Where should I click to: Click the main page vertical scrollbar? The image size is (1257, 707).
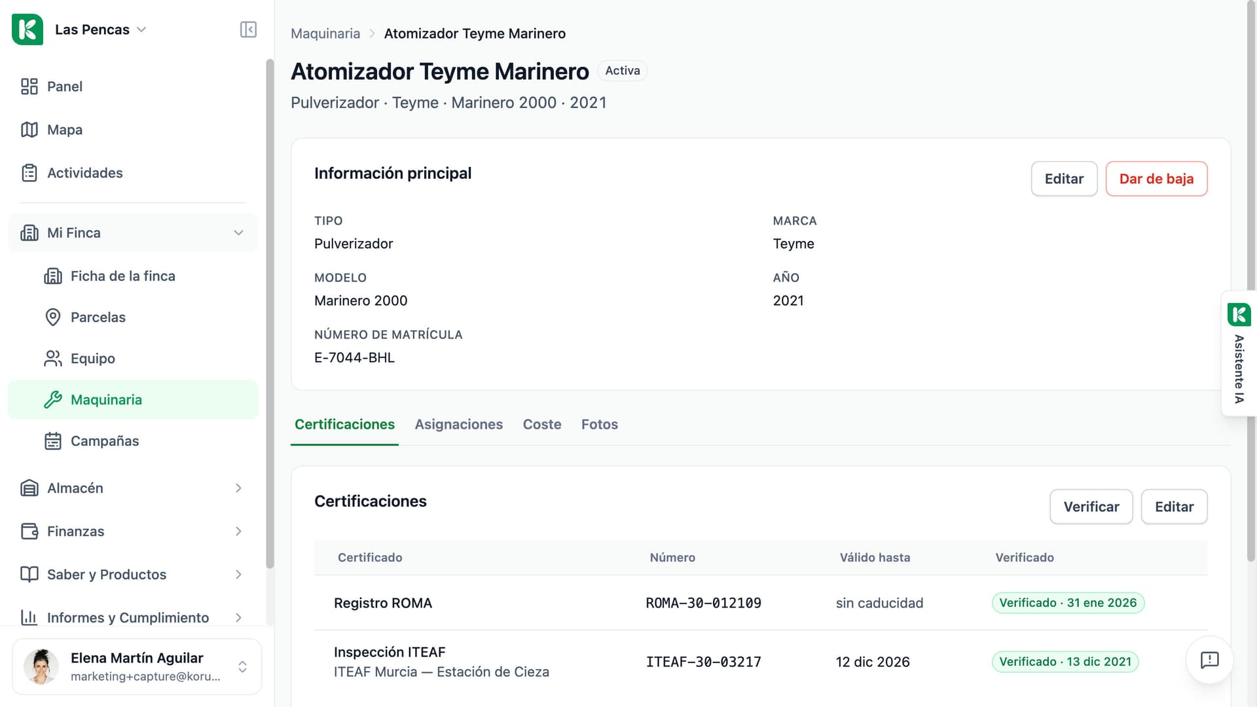1251,281
